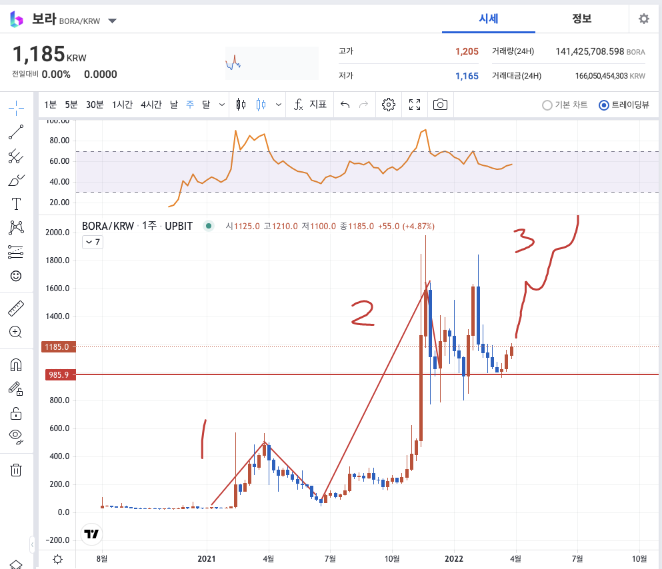Click the 저가 value 1,165
The width and height of the screenshot is (662, 569).
[467, 76]
